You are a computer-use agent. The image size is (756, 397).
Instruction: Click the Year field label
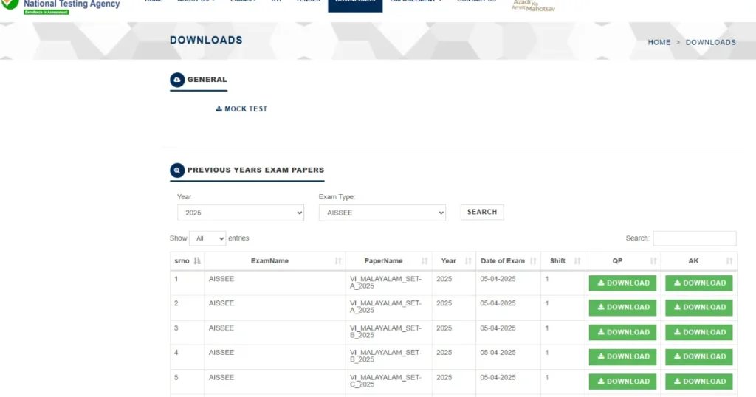184,196
